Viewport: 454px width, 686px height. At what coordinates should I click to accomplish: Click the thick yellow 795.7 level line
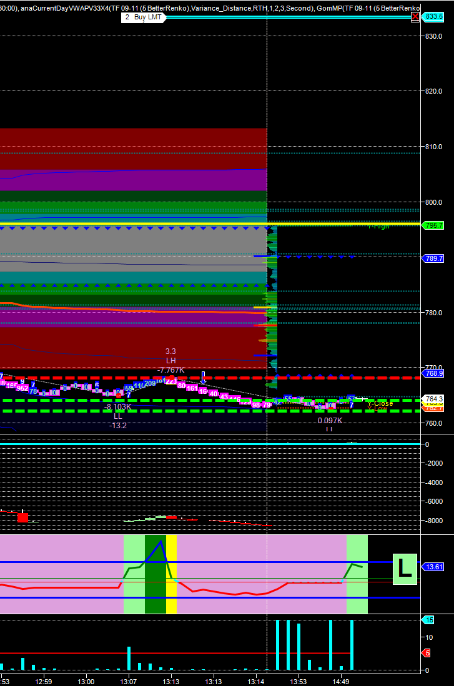click(x=210, y=223)
